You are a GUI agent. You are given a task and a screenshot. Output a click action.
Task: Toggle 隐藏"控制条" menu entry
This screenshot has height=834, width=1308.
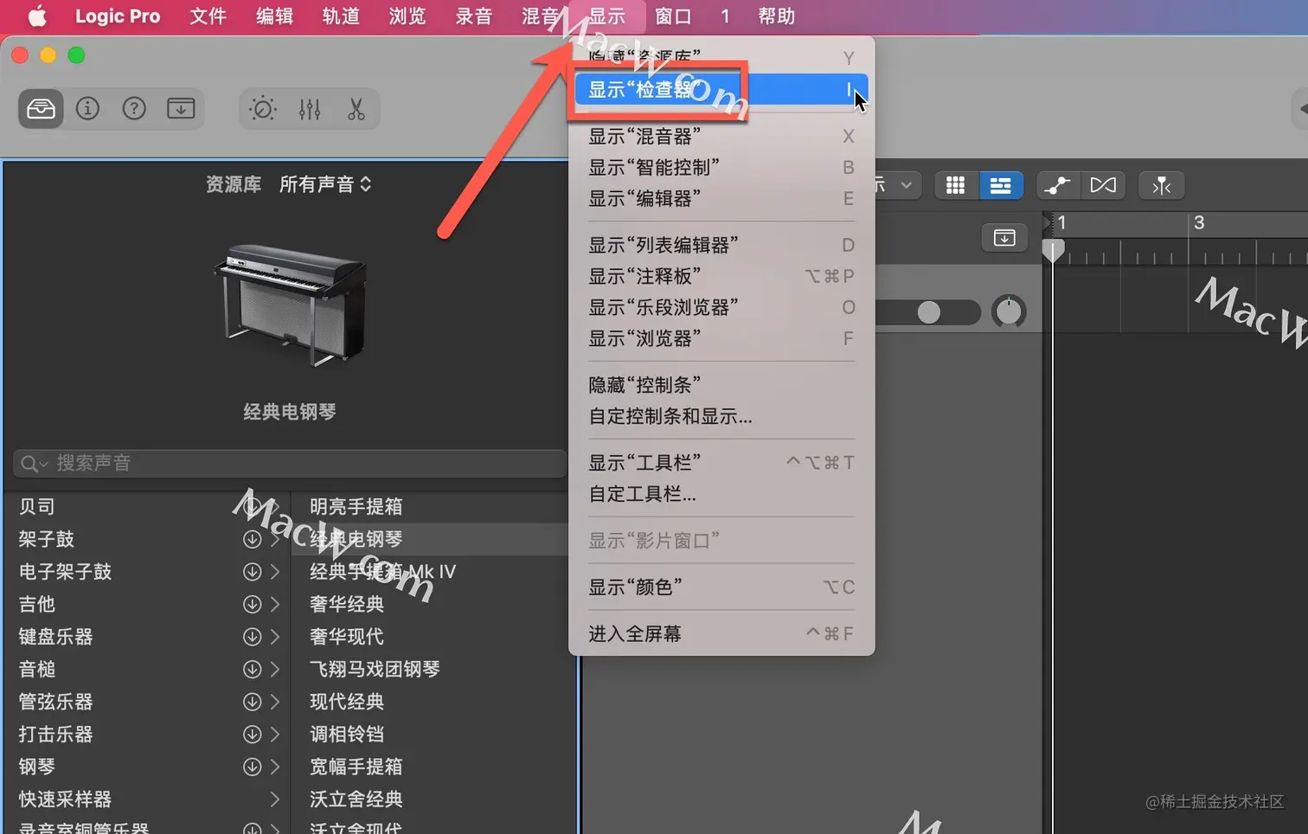point(721,385)
